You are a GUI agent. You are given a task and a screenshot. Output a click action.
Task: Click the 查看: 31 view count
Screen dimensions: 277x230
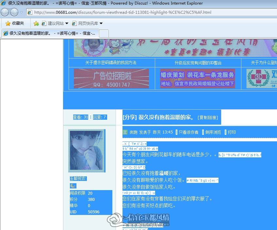click(x=81, y=117)
